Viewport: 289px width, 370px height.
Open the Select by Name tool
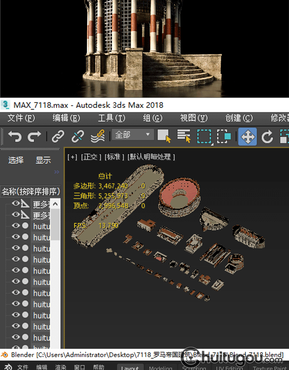point(184,136)
